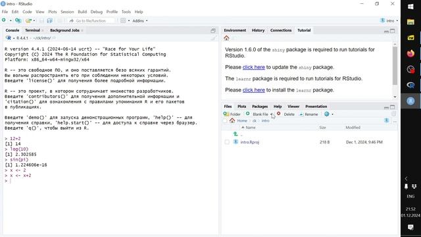Open the File menu

5,12
